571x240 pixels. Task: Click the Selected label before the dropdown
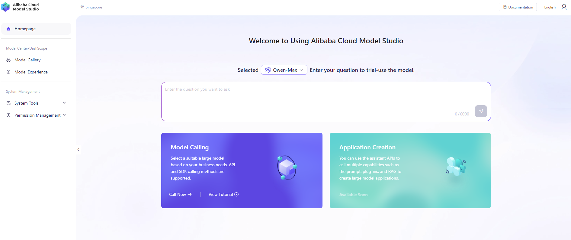coord(248,70)
